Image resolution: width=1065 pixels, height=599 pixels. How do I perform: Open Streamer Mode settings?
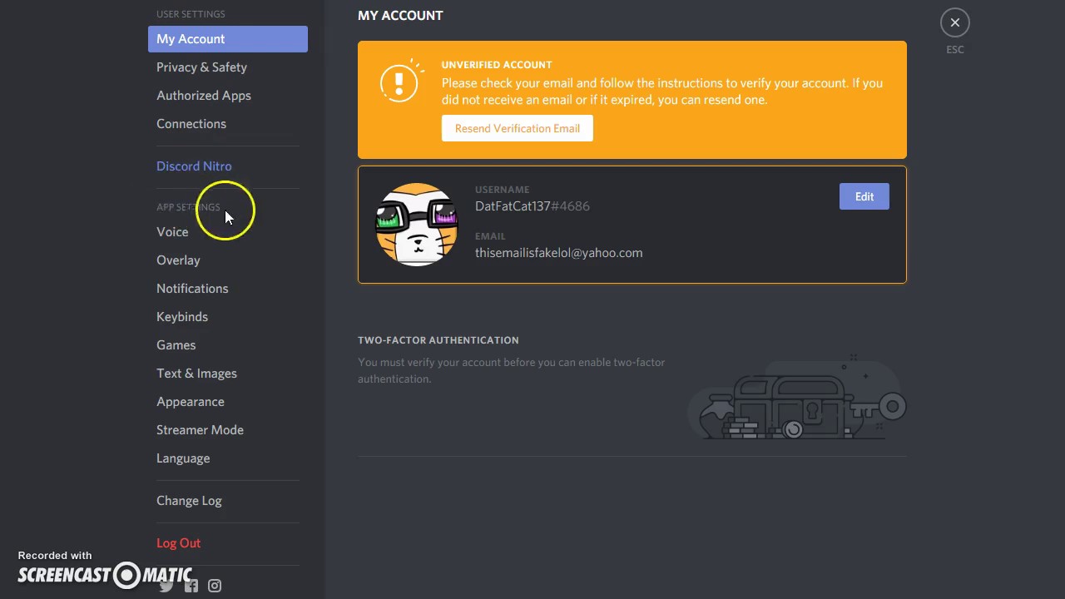click(x=228, y=430)
